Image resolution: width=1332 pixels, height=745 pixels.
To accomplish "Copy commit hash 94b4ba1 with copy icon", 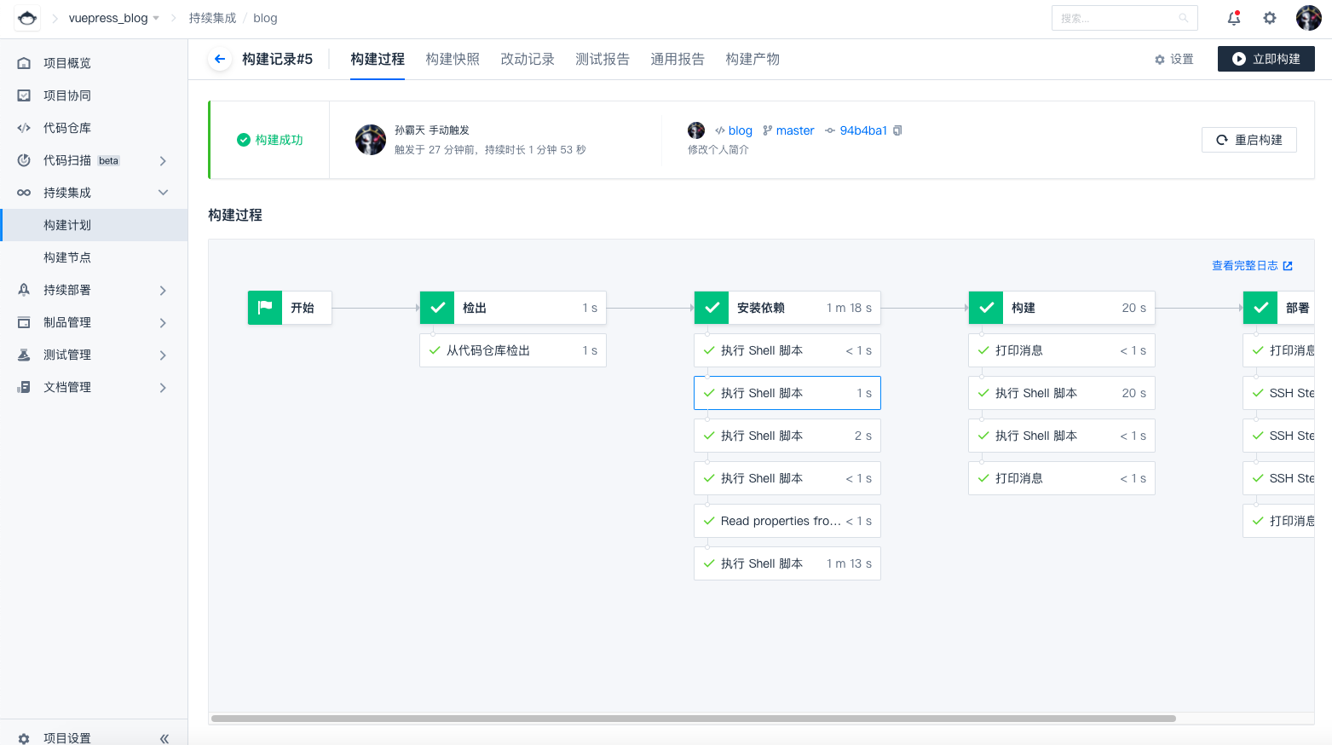I will [x=897, y=130].
